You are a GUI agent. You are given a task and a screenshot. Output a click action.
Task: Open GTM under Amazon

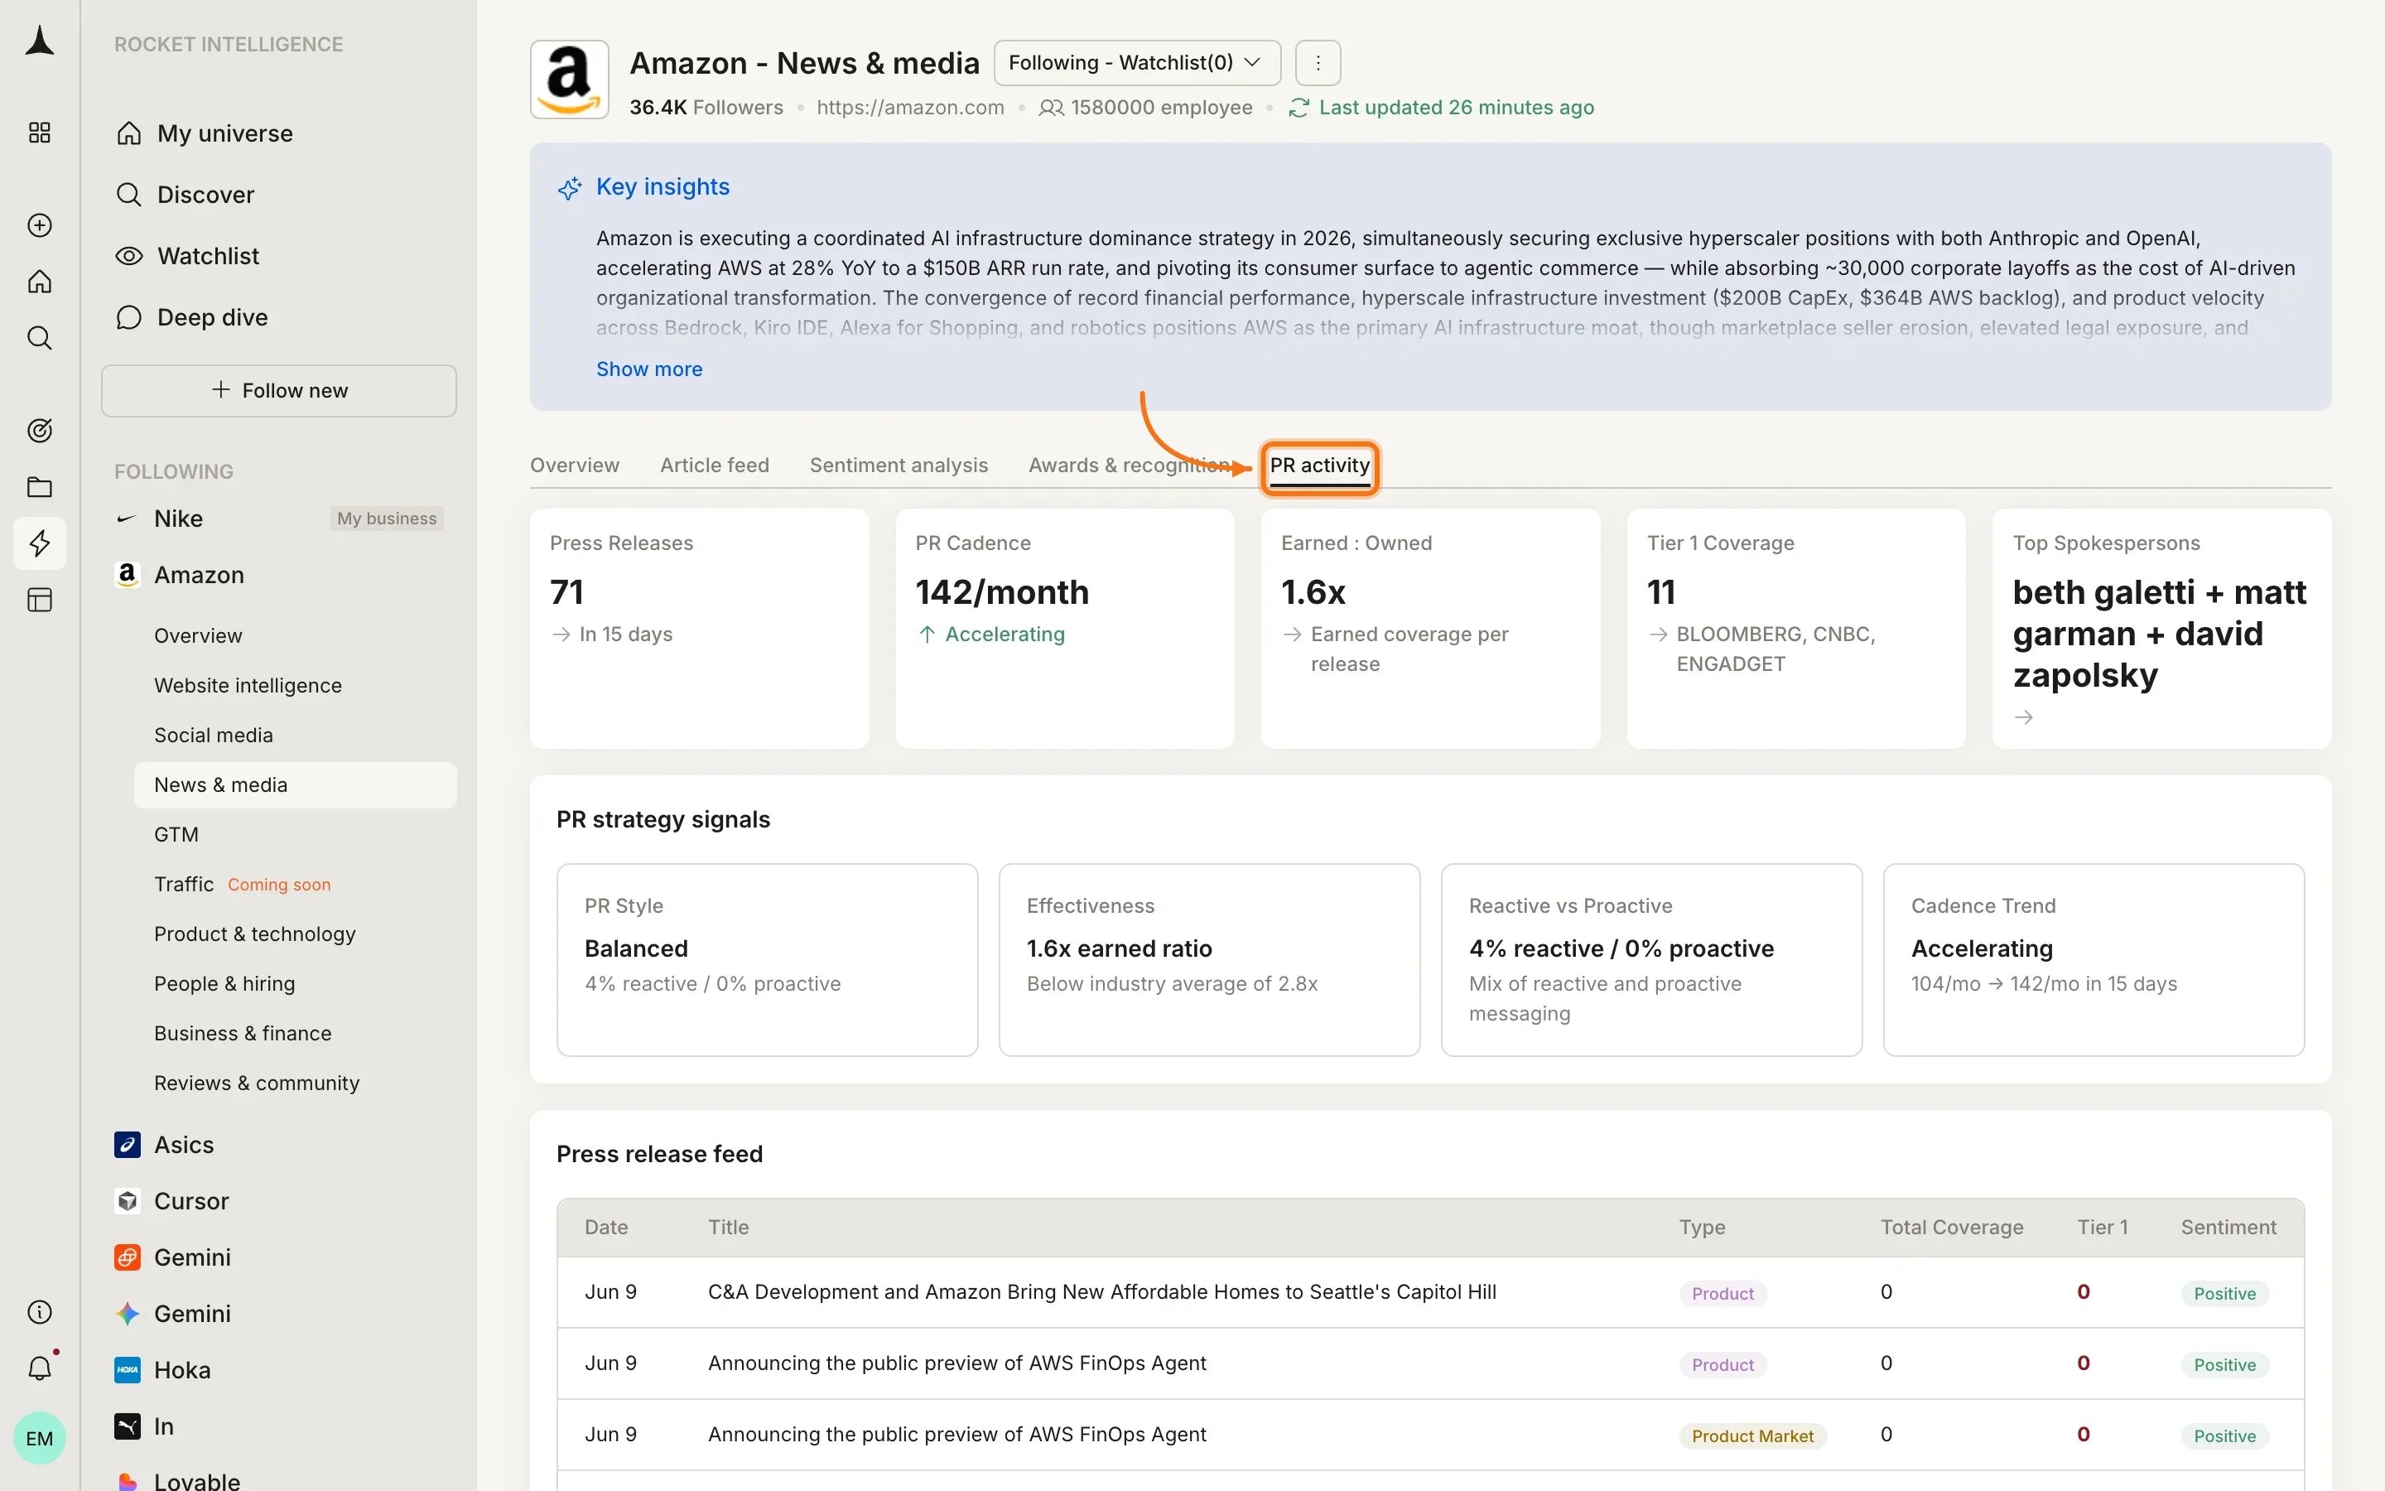click(176, 834)
